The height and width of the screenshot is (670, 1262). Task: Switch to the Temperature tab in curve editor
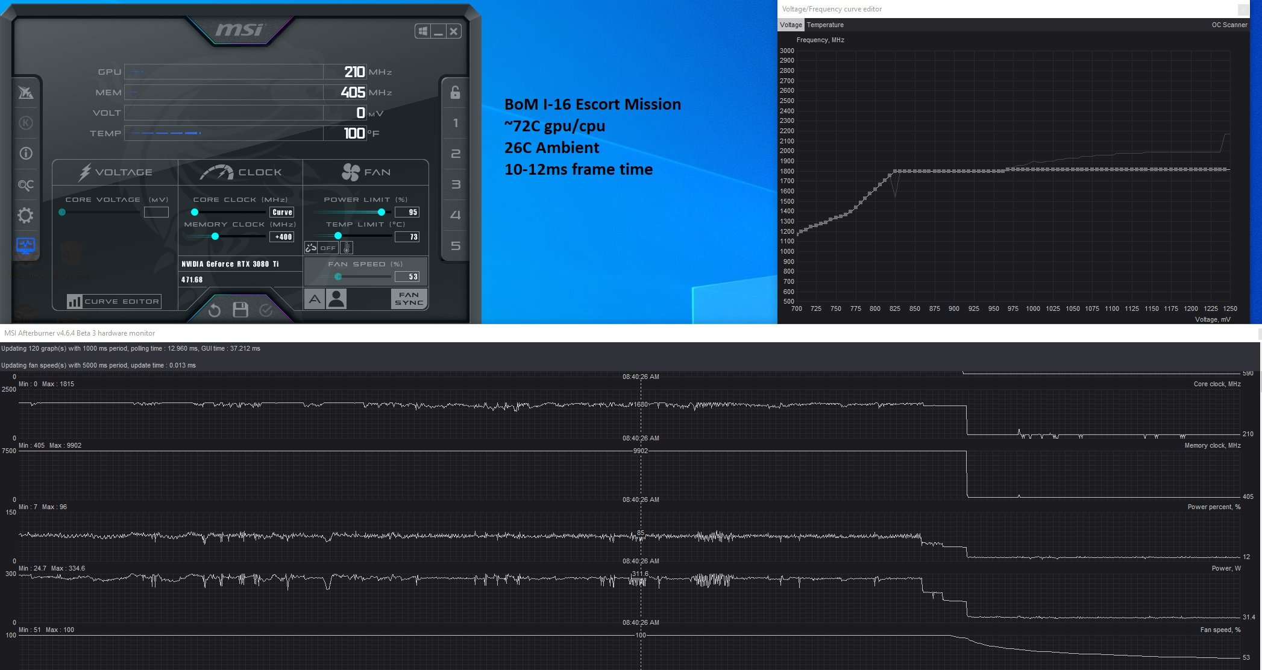[825, 25]
